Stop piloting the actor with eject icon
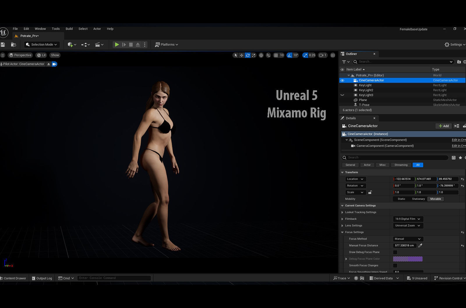 (49, 64)
